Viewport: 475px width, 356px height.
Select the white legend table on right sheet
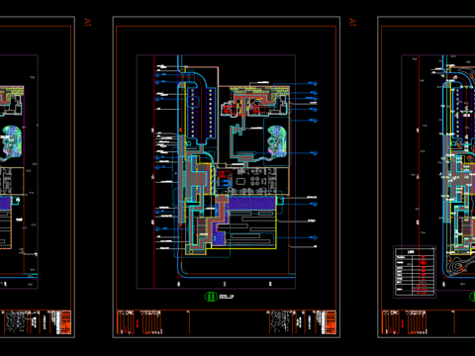(x=415, y=272)
